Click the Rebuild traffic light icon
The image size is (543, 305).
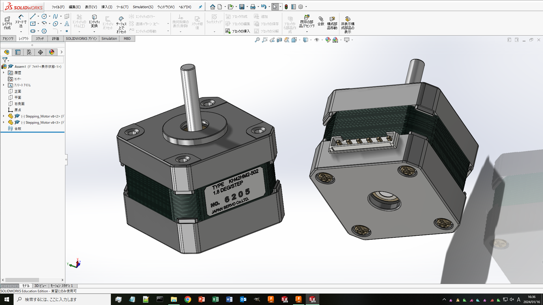click(x=286, y=7)
